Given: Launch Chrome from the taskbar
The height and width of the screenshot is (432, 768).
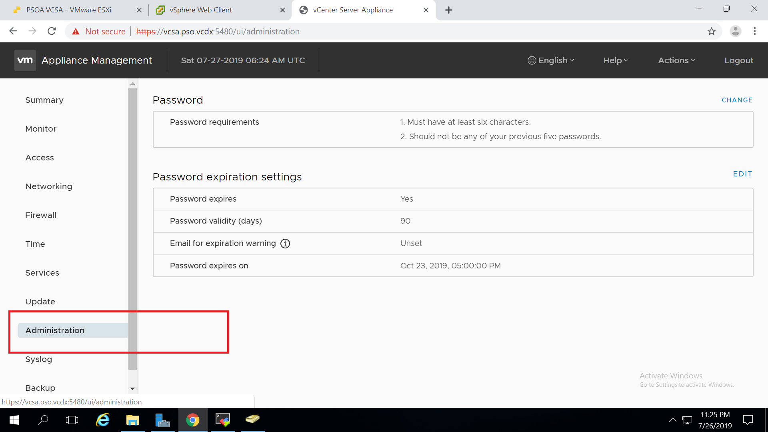Looking at the screenshot, I should (x=193, y=420).
